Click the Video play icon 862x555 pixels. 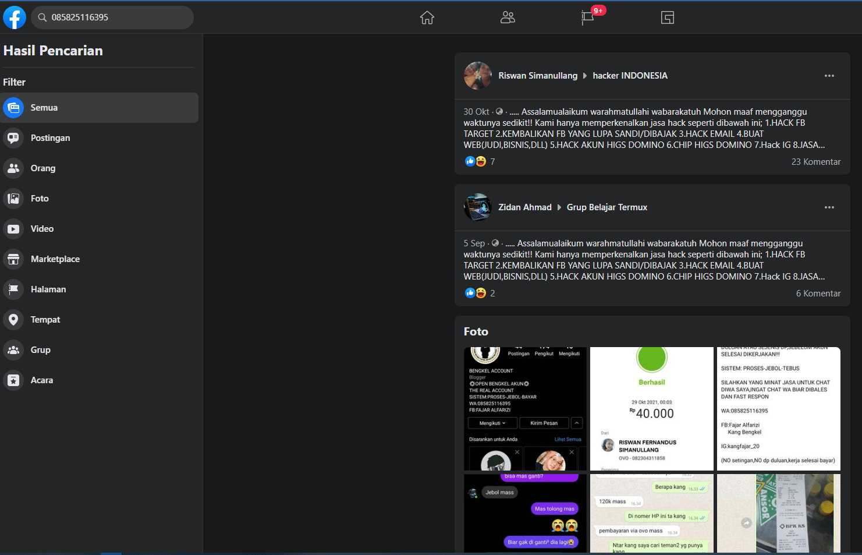pyautogui.click(x=13, y=229)
